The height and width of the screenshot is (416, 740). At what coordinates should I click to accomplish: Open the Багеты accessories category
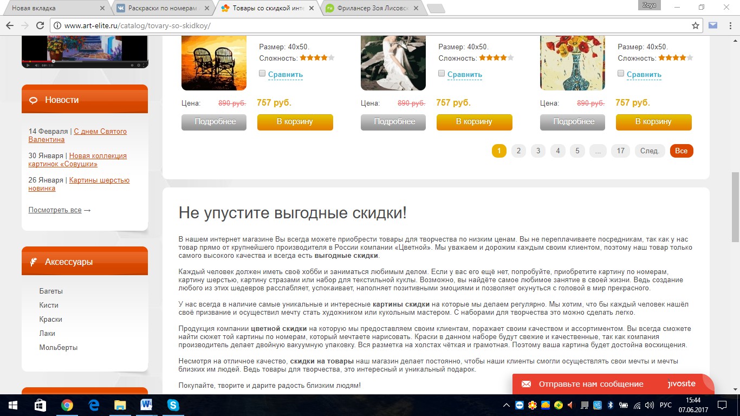coord(51,291)
